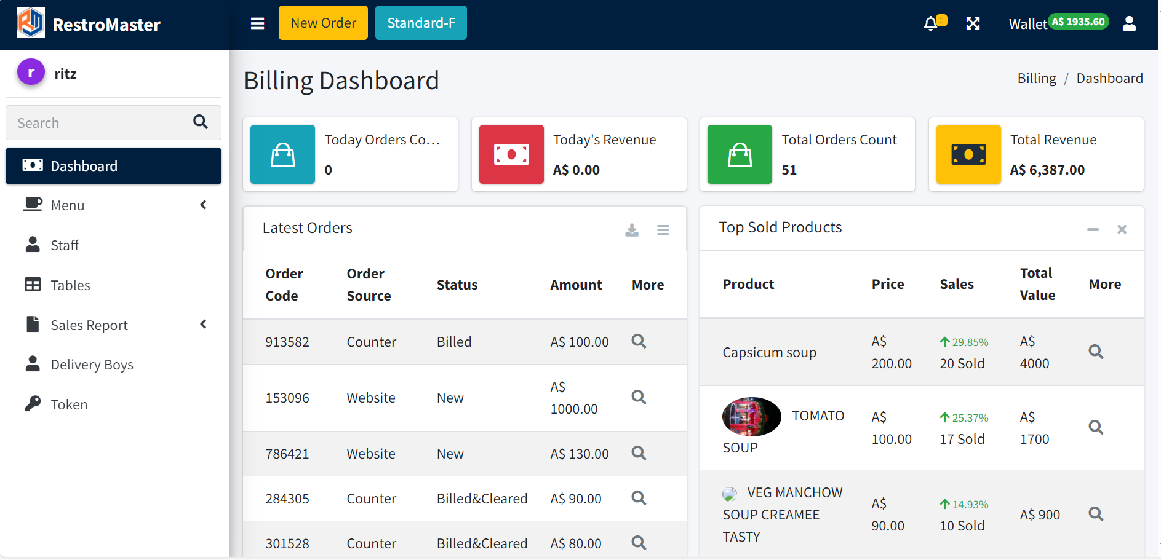The height and width of the screenshot is (560, 1161).
Task: Expand the Menu sidebar submenu
Action: 113,205
